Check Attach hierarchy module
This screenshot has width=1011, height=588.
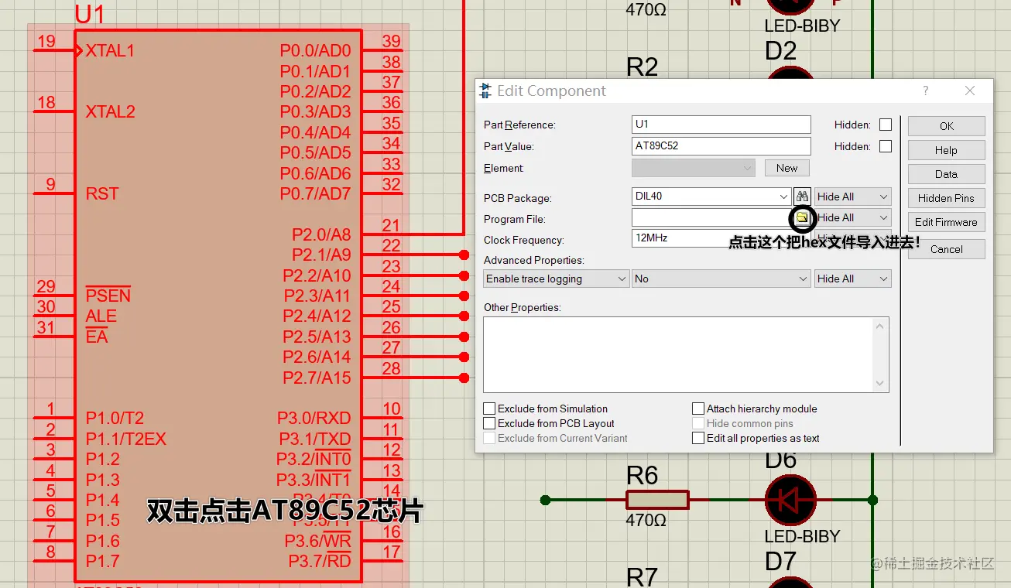pyautogui.click(x=698, y=409)
